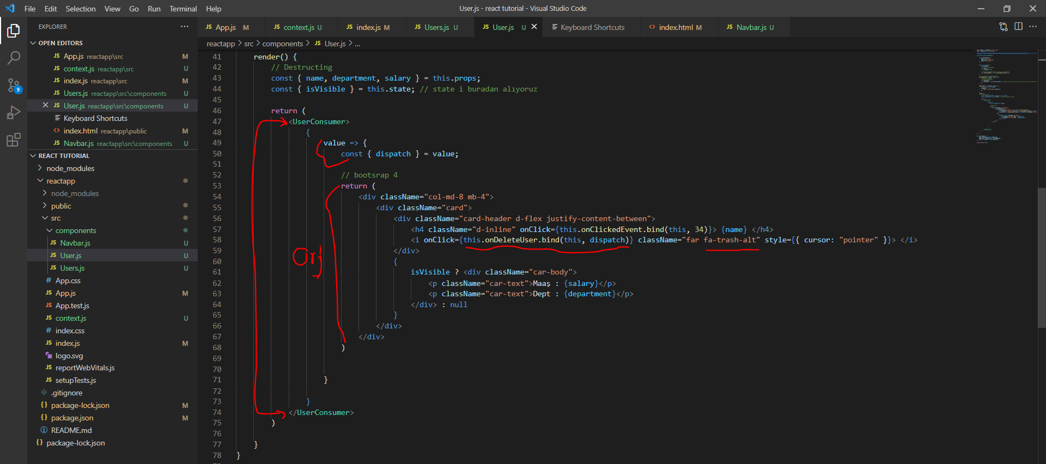Open Explorer panel more actions ellipsis
This screenshot has width=1046, height=464.
(185, 27)
